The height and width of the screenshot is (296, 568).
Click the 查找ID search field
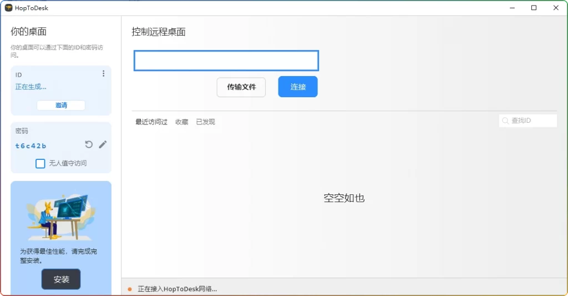(528, 121)
